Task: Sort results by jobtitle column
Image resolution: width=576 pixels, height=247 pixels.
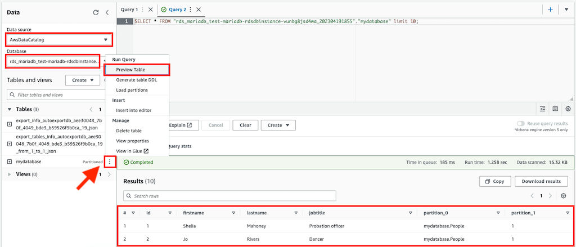Action: click(411, 213)
